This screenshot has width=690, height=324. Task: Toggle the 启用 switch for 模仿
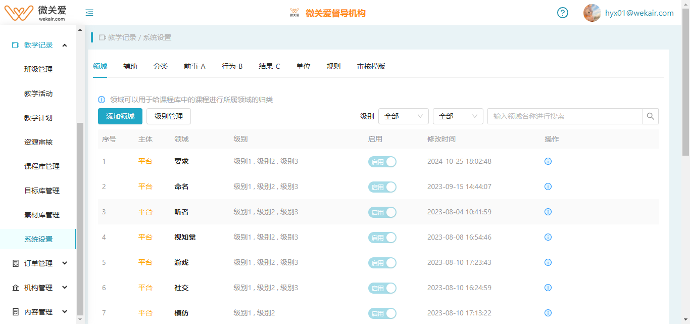(x=382, y=313)
